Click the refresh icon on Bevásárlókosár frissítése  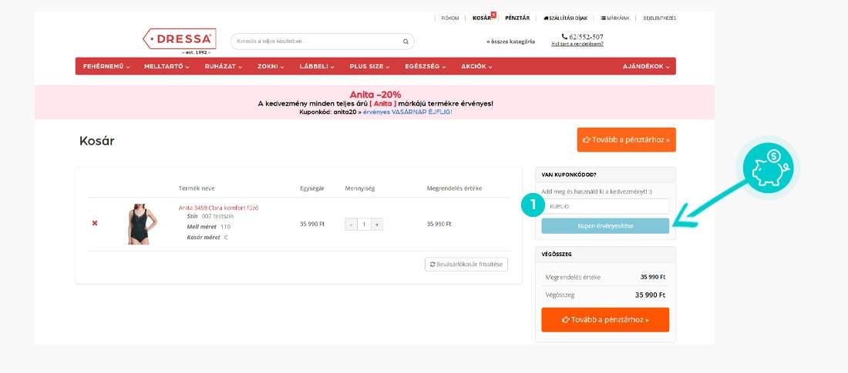(432, 265)
